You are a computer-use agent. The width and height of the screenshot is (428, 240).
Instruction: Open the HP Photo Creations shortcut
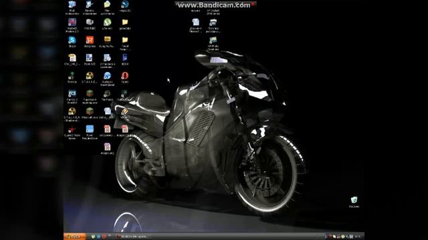[x=213, y=43]
